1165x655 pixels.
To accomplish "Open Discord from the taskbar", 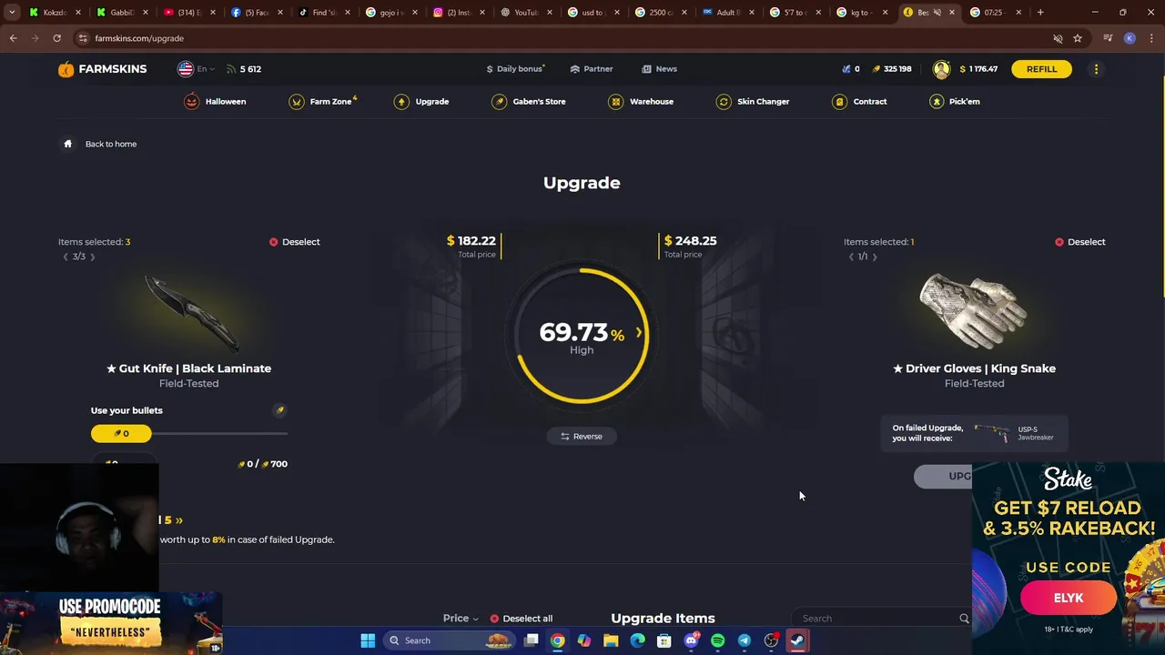I will coord(691,640).
